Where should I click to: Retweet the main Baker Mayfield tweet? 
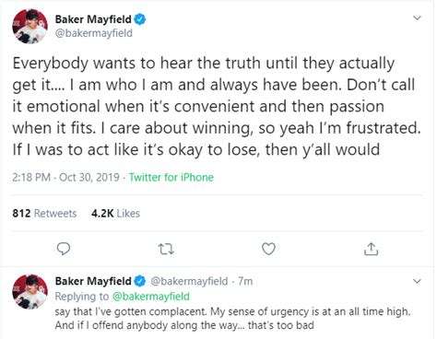point(166,249)
